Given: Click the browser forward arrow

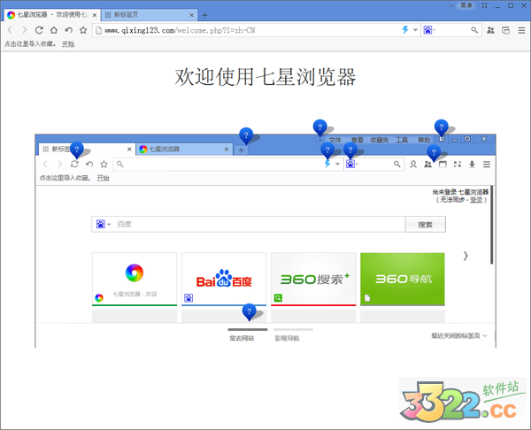Looking at the screenshot, I should [25, 30].
